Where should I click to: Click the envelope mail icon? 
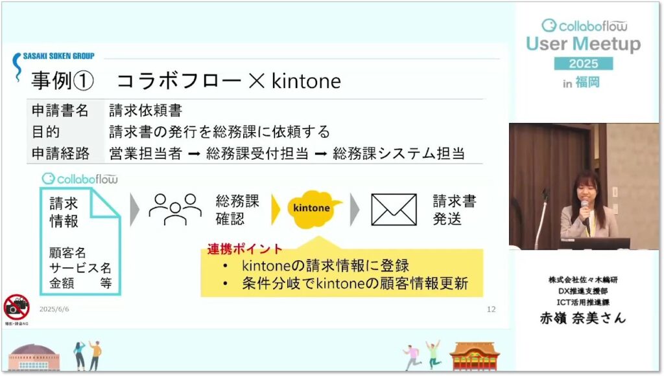(x=394, y=210)
